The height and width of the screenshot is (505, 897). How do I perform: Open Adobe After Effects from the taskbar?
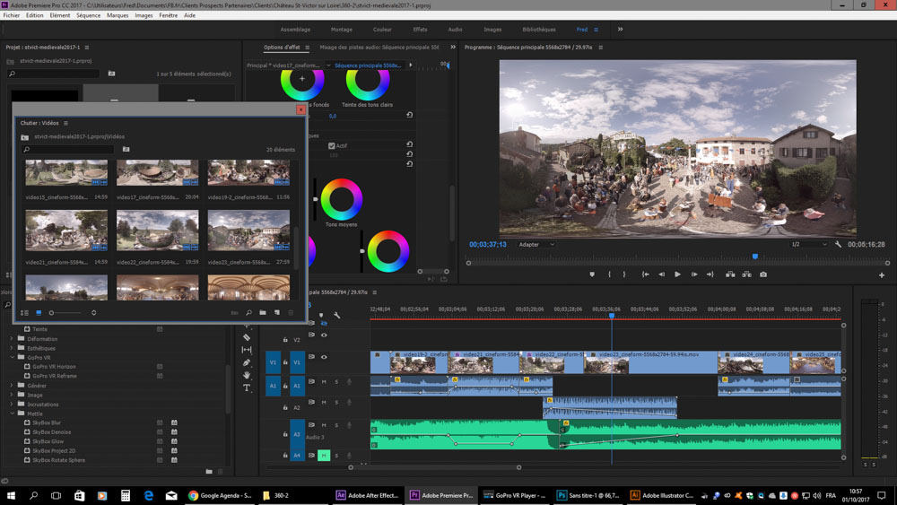366,495
